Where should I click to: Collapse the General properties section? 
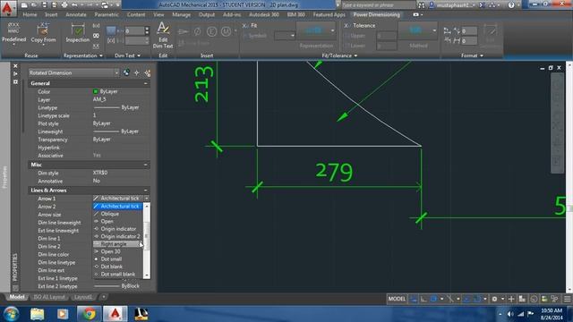point(146,83)
